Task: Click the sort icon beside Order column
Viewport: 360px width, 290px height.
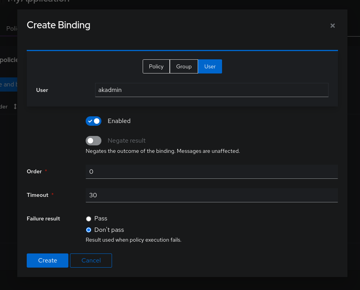Action: point(15,106)
